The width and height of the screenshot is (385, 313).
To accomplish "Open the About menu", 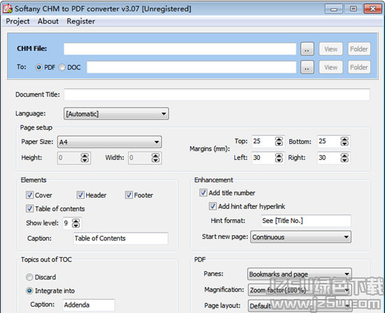I will point(48,22).
